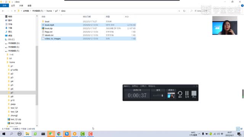Viewport: 244px width, 137px height.
Task: Select local disk (F:) in sidebar
Action: 14,51
